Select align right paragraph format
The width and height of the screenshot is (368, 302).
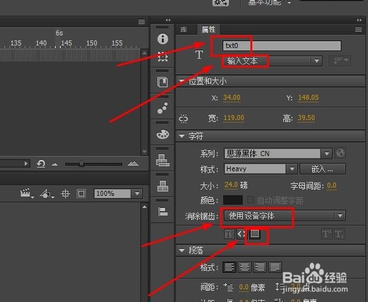coord(260,267)
